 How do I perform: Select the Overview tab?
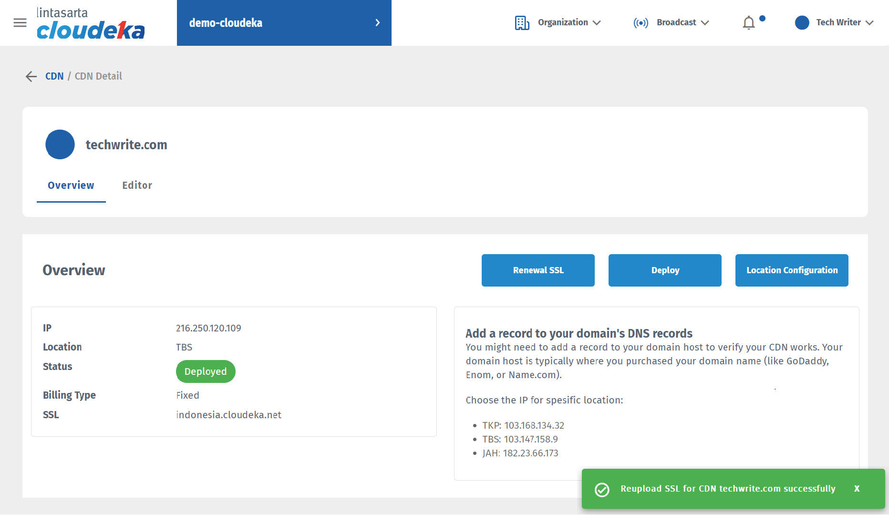tap(71, 185)
